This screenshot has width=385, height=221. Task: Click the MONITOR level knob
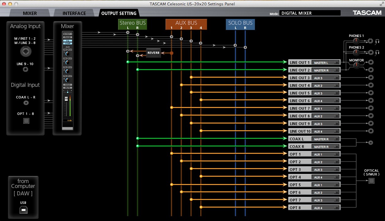click(x=356, y=65)
